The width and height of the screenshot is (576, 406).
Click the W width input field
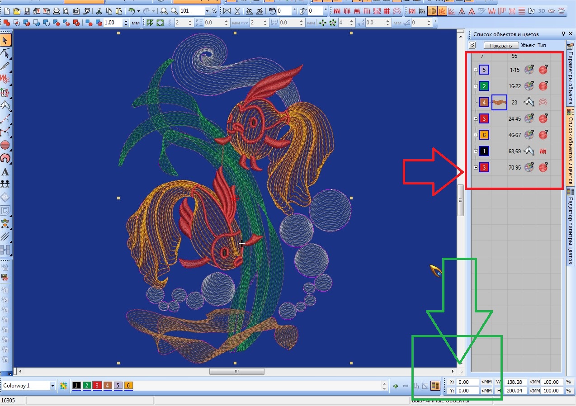[515, 382]
